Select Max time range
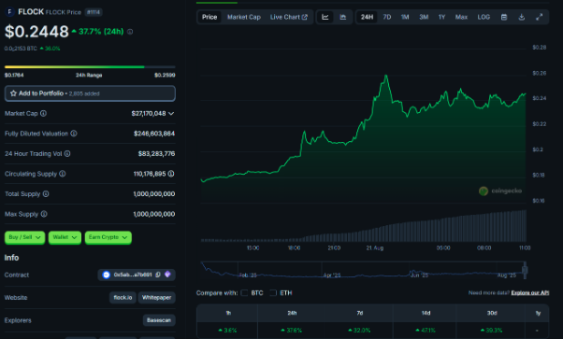The image size is (563, 339). click(x=461, y=17)
